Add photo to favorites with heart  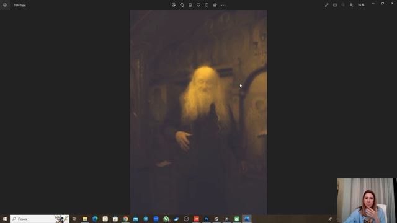tap(198, 5)
